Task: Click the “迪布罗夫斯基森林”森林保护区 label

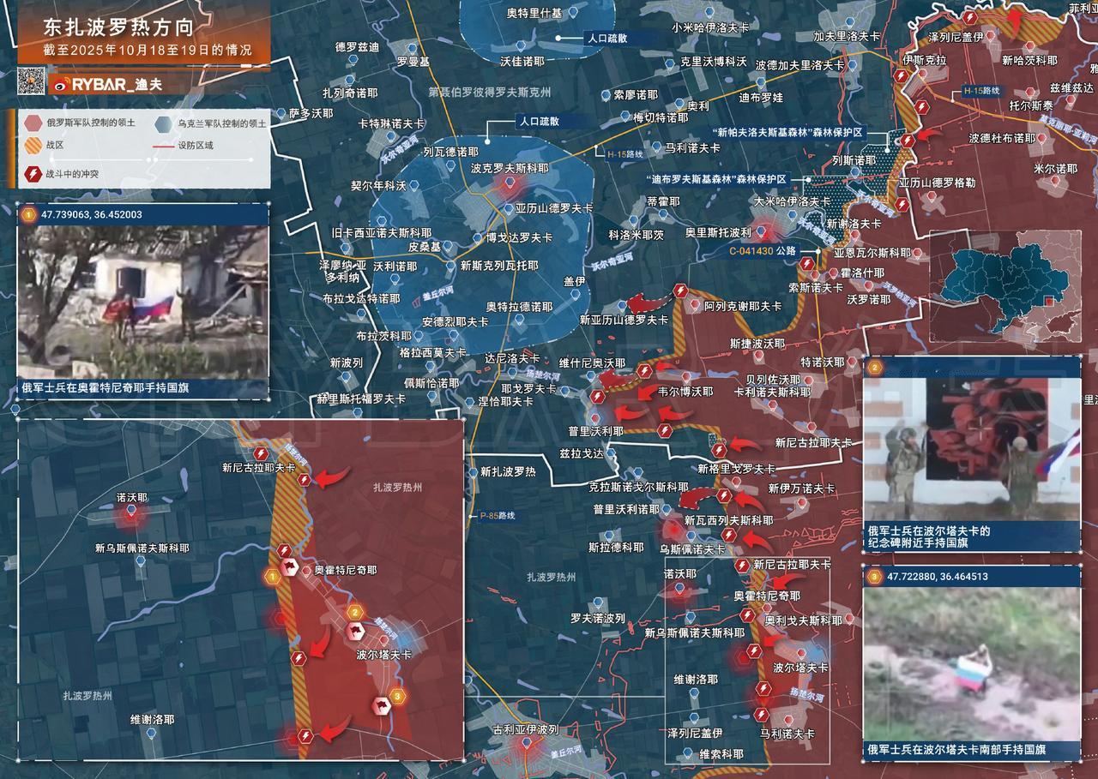Action: [717, 179]
